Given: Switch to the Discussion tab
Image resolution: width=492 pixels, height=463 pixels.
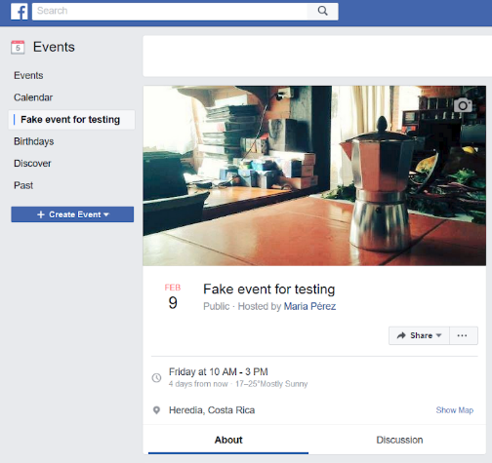Looking at the screenshot, I should [399, 440].
